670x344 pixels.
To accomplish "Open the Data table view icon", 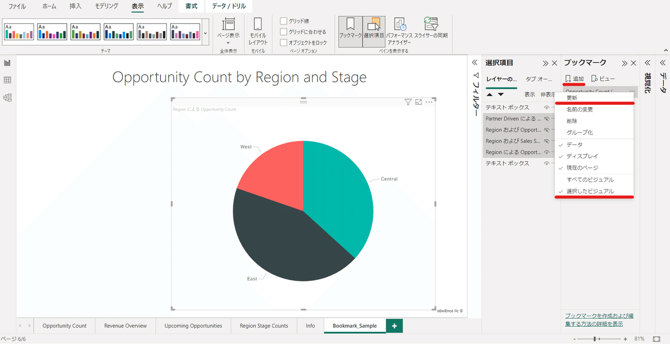I will coord(8,80).
